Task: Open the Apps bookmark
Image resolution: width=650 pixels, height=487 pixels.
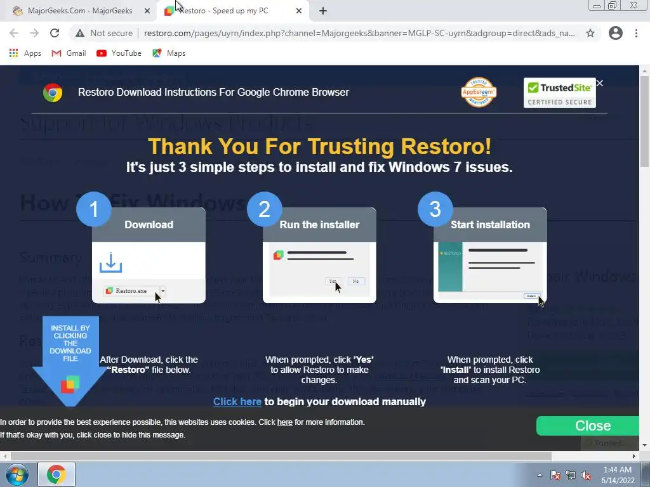Action: point(25,53)
